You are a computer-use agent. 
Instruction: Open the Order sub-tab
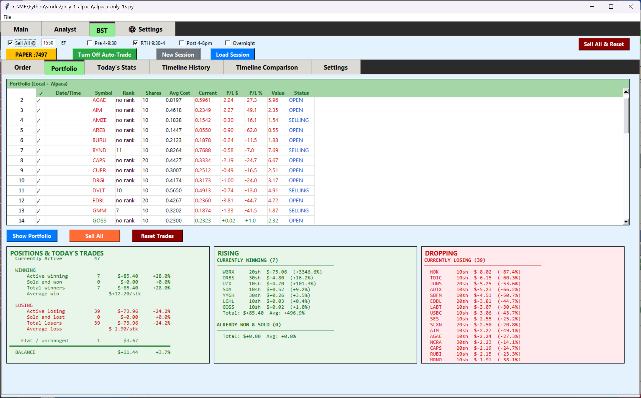tap(23, 68)
